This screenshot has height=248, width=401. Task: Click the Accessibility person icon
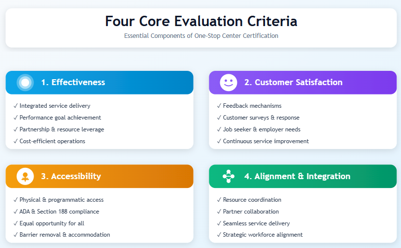(25, 176)
